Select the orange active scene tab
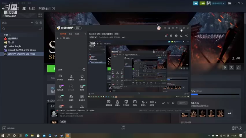Screen dimensions: 246x138 pyautogui.click(x=63, y=34)
